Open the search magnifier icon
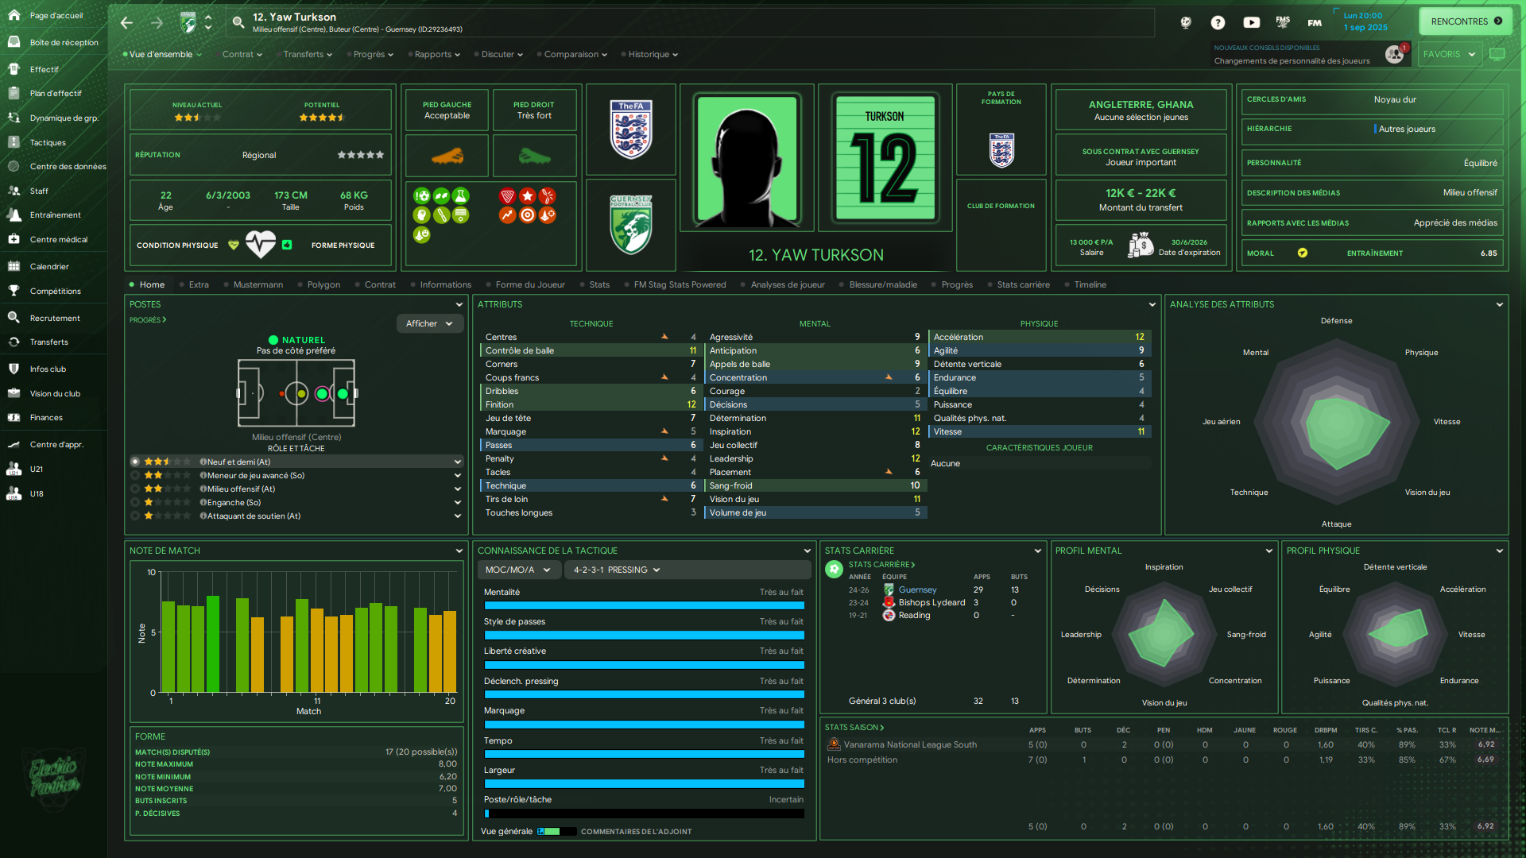This screenshot has width=1526, height=858. [x=238, y=22]
